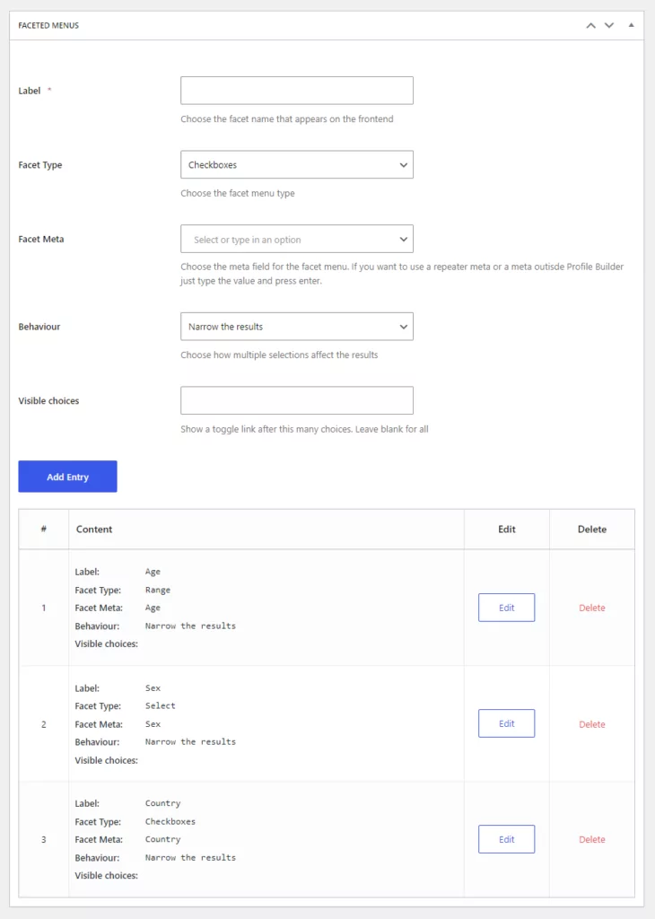Open the Facet Type dropdown
This screenshot has width=655, height=919.
click(x=296, y=165)
